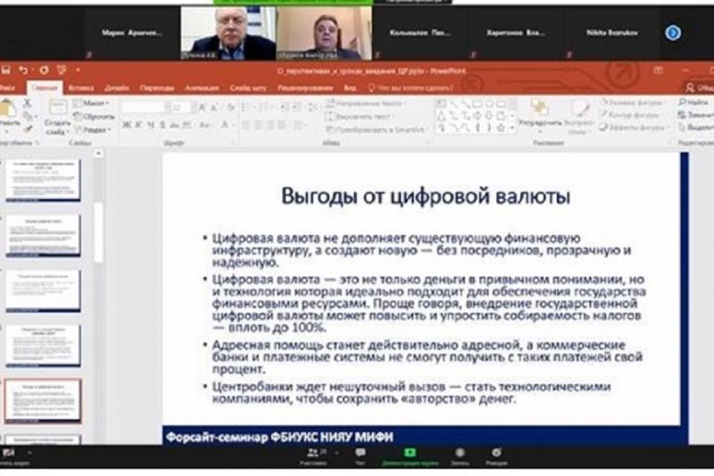Click the Create Slide (Создать слайд) button

[57, 118]
